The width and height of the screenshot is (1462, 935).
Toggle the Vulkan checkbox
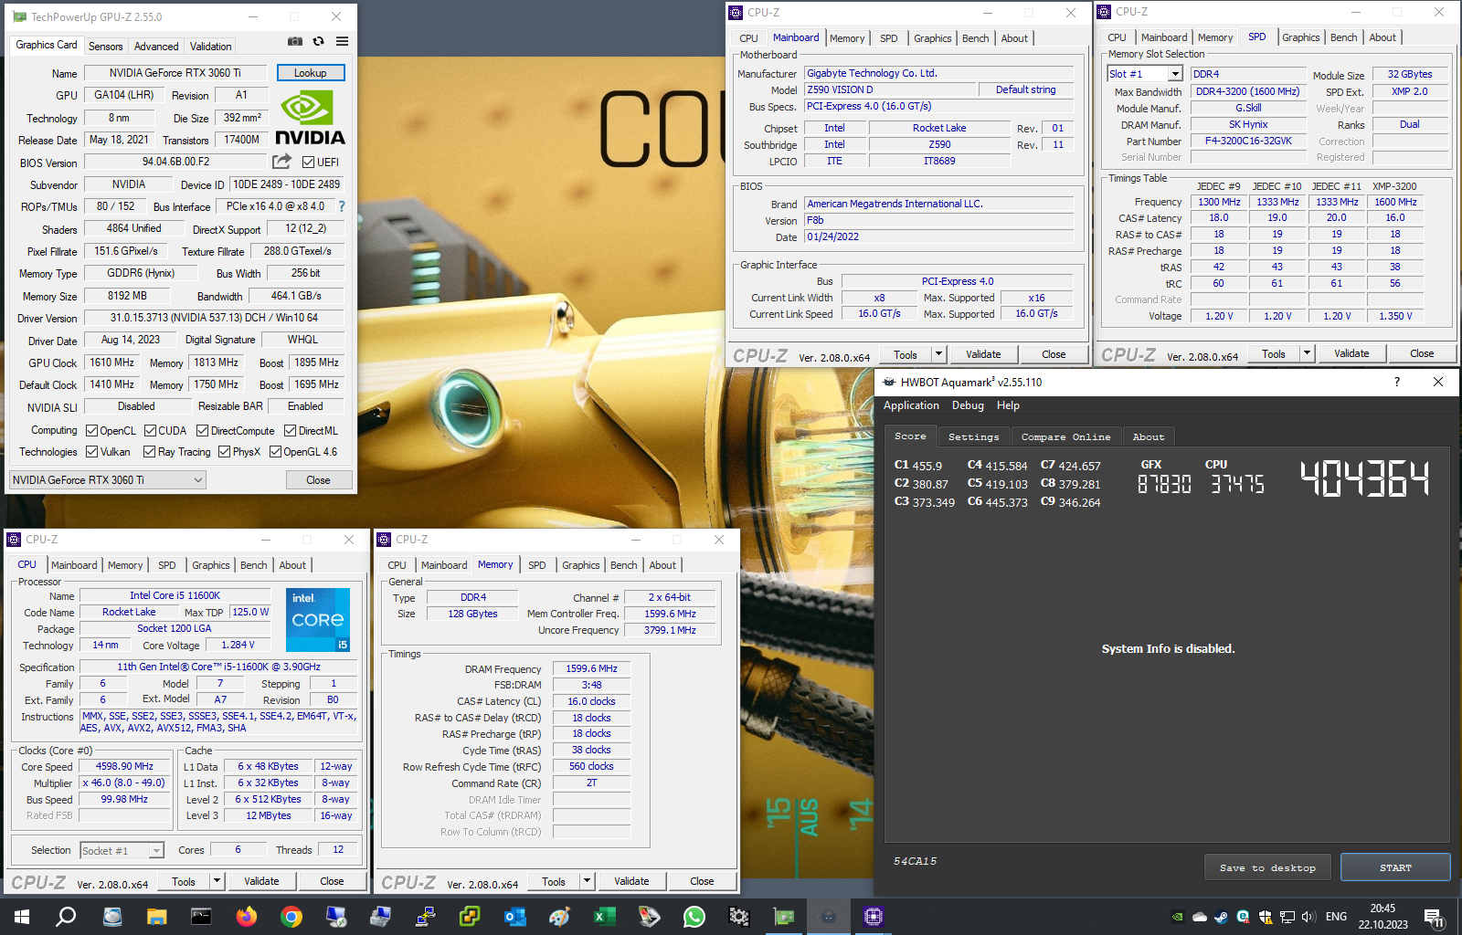click(91, 452)
